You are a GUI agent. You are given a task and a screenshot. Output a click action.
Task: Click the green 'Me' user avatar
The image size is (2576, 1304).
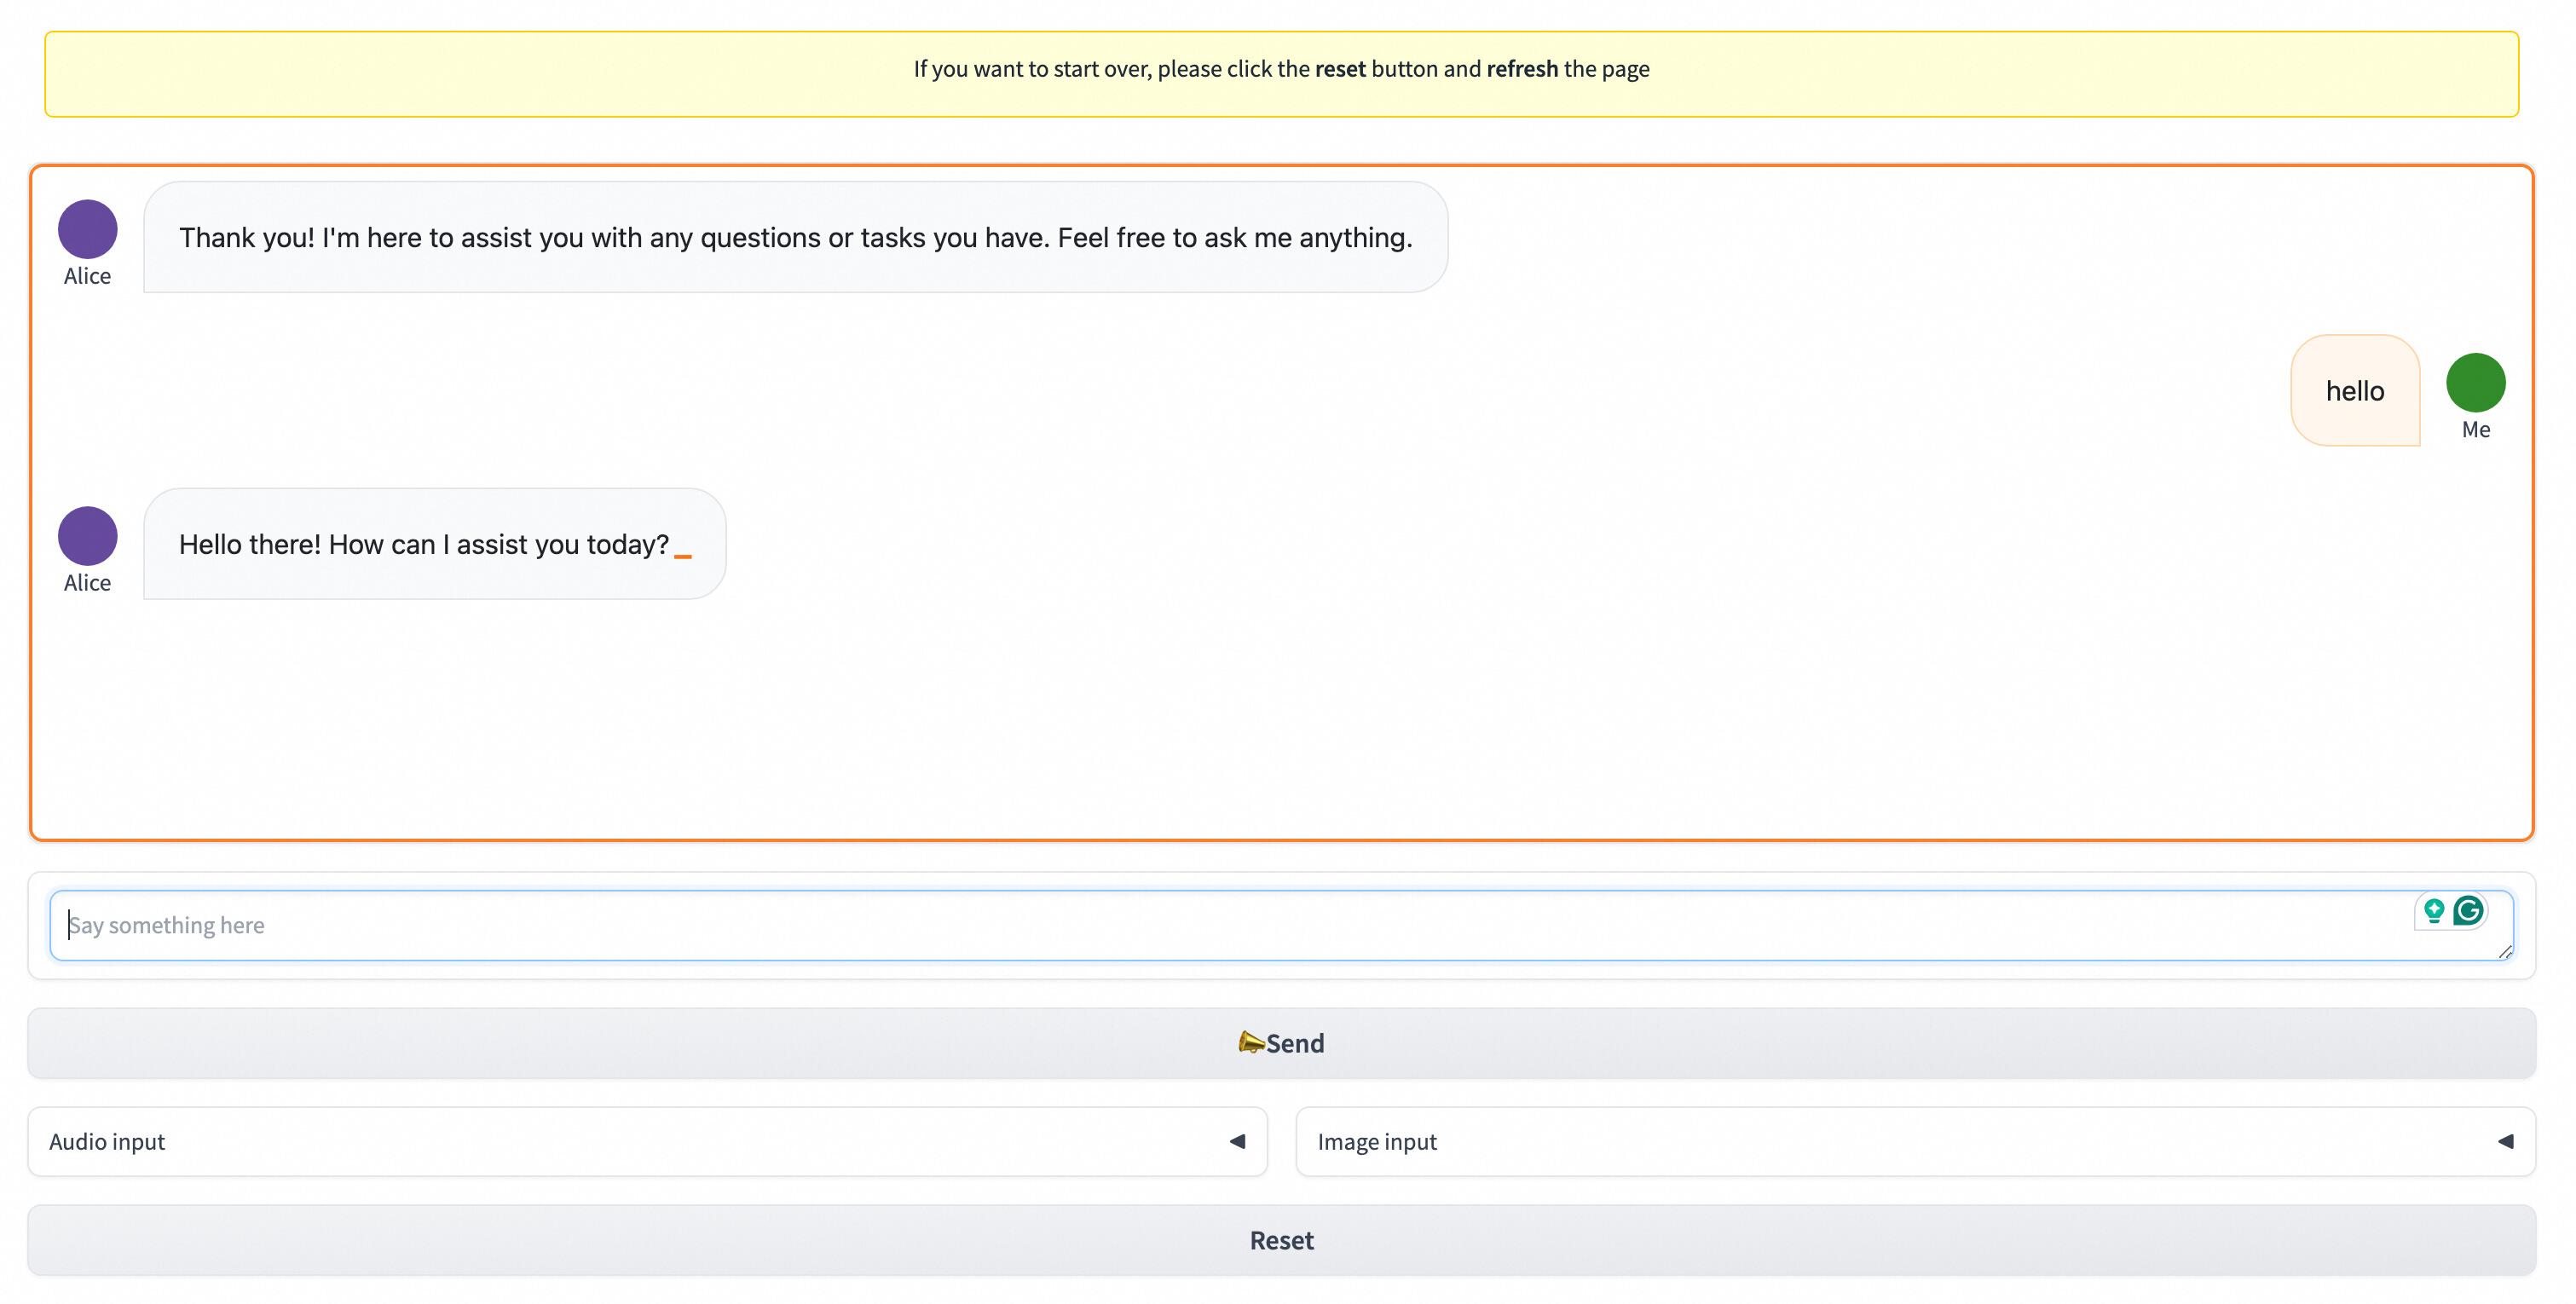coord(2475,382)
